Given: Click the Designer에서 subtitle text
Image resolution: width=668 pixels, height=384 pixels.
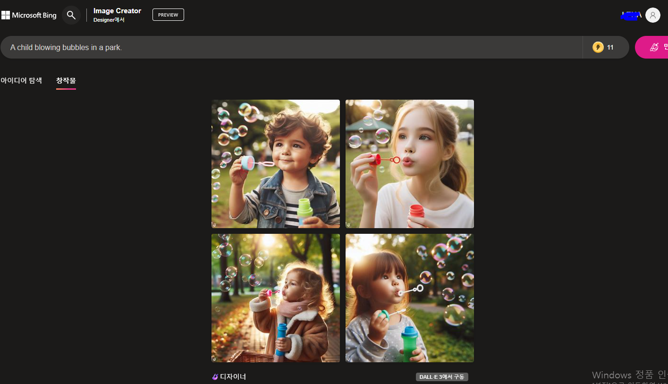Looking at the screenshot, I should click(109, 20).
